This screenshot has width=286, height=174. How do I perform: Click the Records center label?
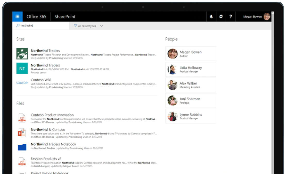[38, 73]
